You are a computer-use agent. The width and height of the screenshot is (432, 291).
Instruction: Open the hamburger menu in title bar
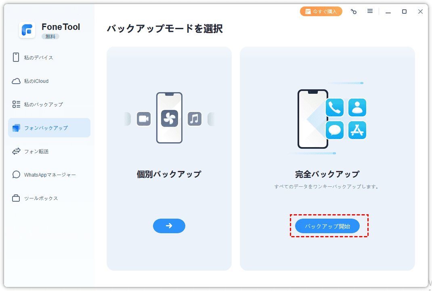click(370, 11)
